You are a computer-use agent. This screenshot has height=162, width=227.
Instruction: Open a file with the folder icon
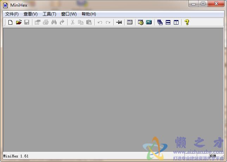pyautogui.click(x=19, y=22)
